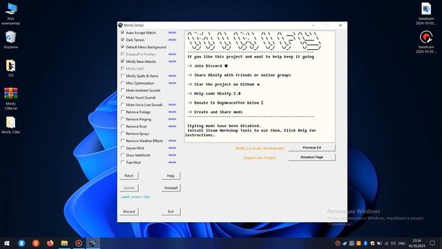Open details link for Dark Terrain

pos(172,40)
